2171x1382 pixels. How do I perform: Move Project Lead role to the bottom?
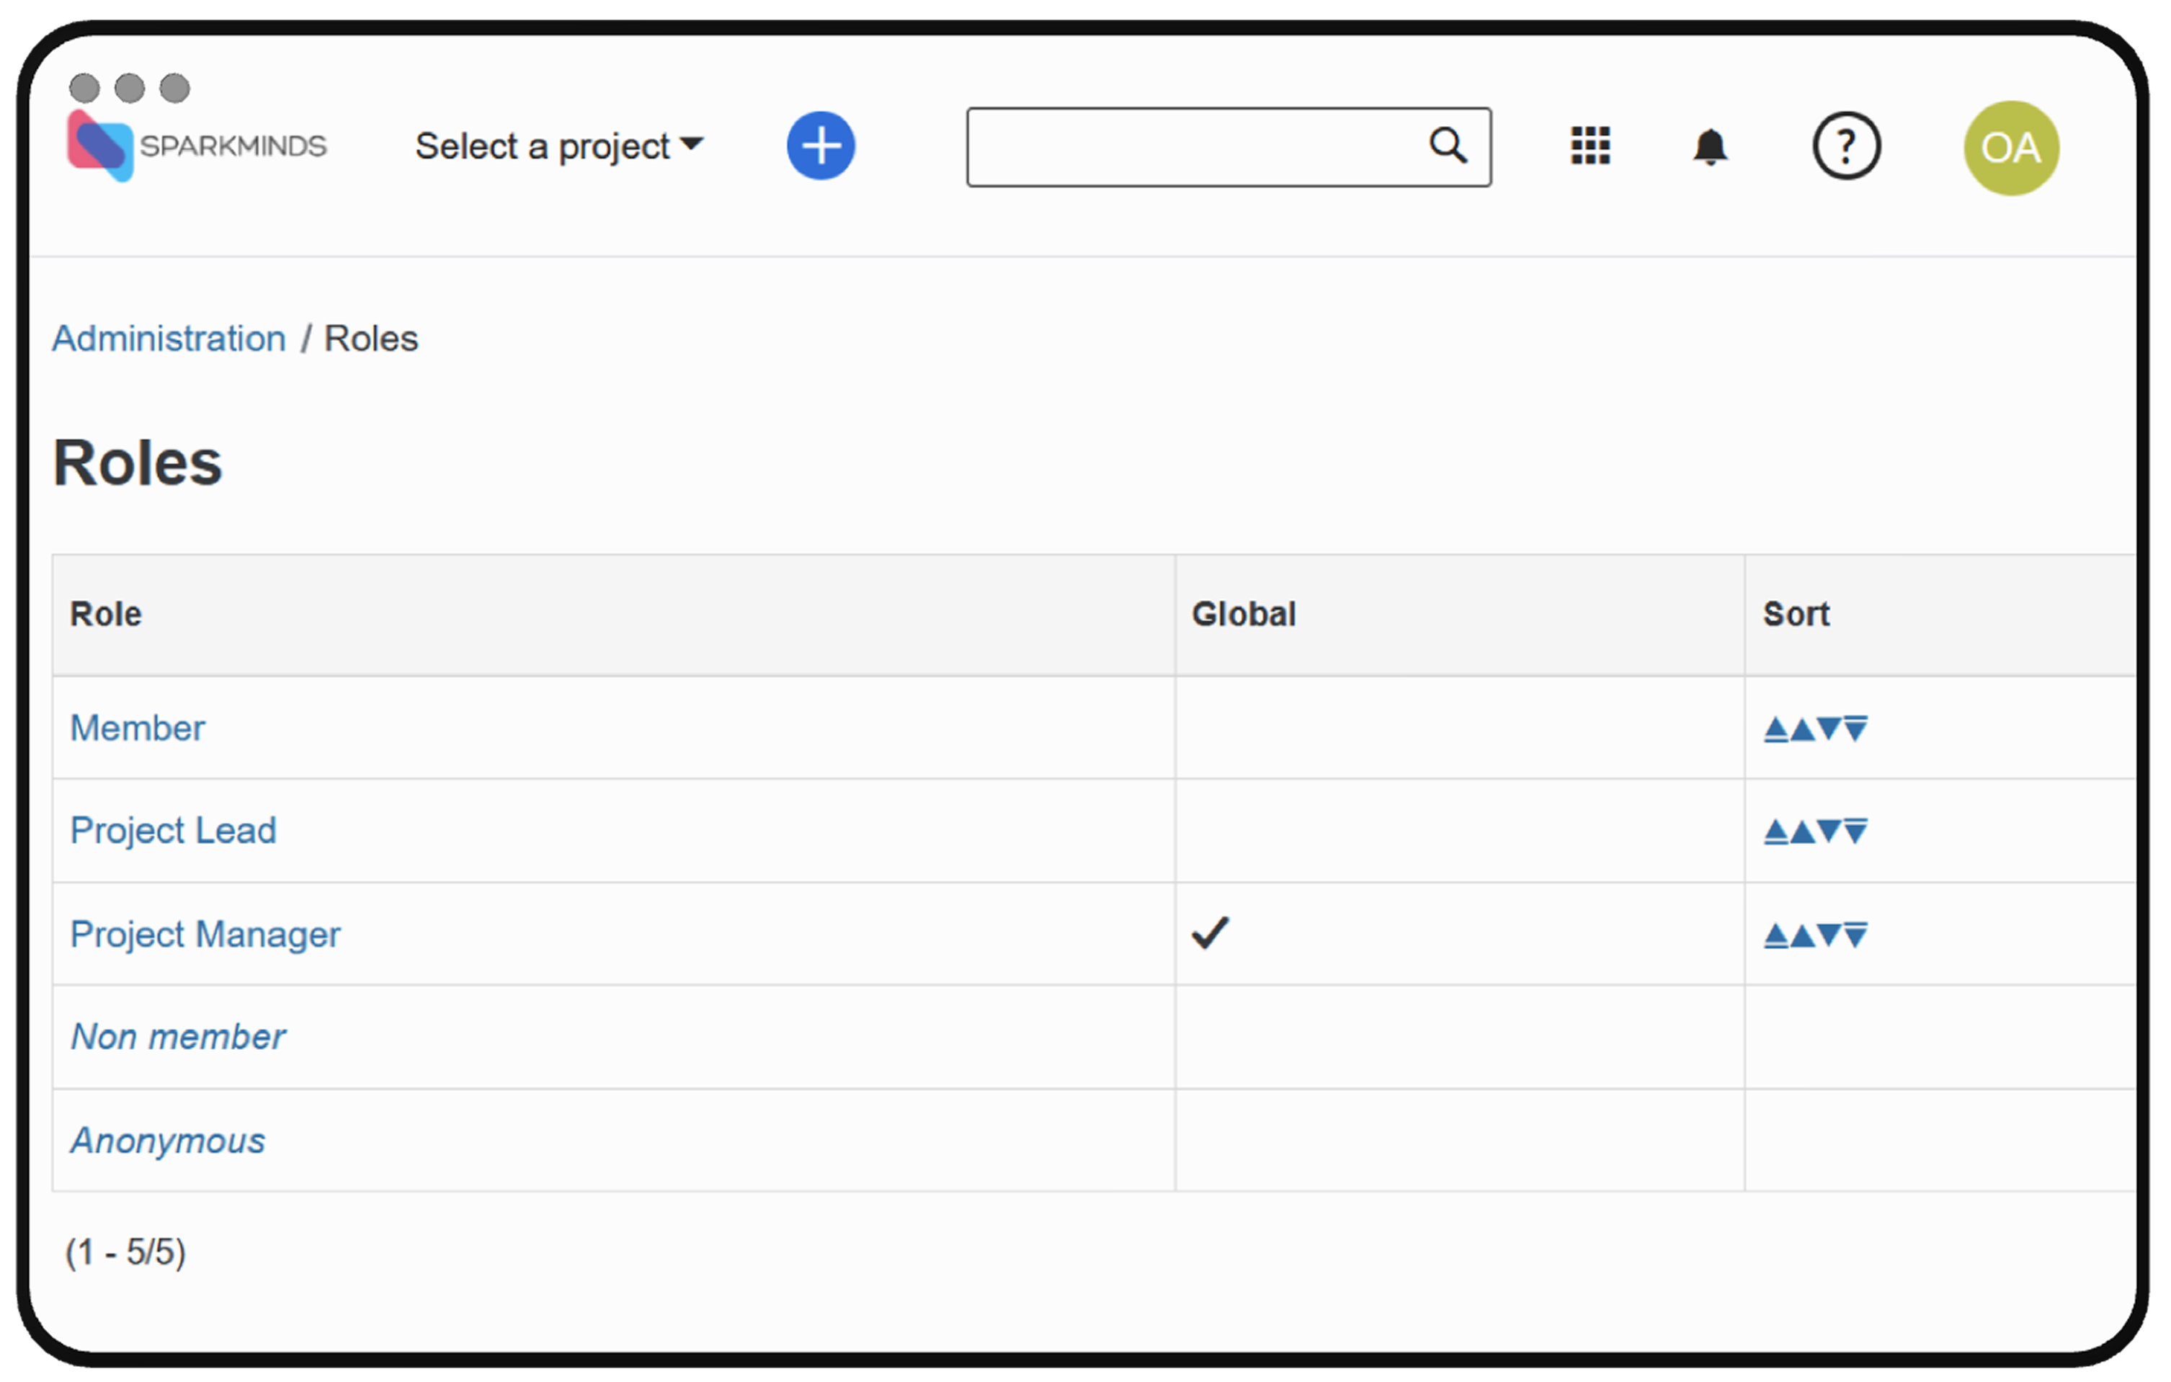tap(1856, 832)
